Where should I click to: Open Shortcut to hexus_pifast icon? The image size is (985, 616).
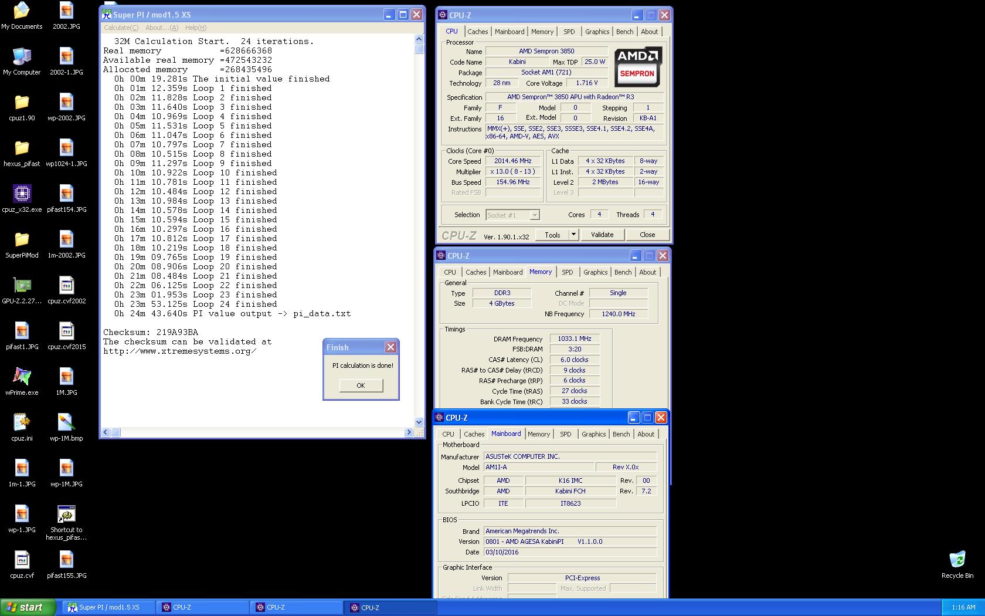(x=66, y=522)
